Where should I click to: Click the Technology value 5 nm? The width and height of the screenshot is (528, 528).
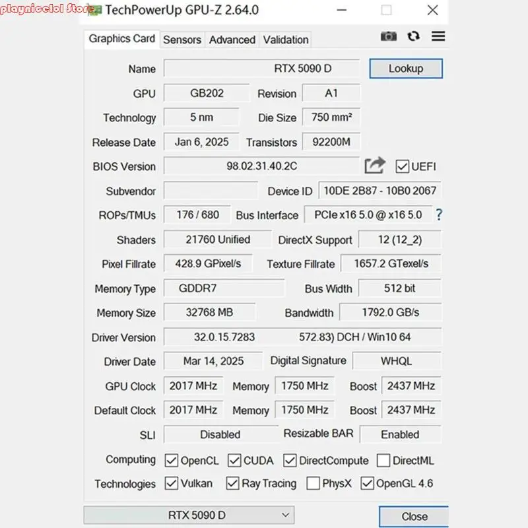[201, 117]
